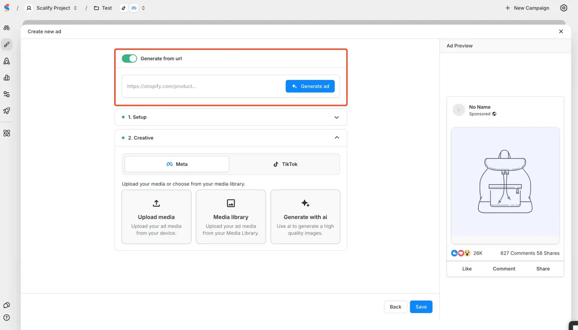Click the Shopify product URL input field
Image resolution: width=578 pixels, height=330 pixels.
tap(199, 86)
